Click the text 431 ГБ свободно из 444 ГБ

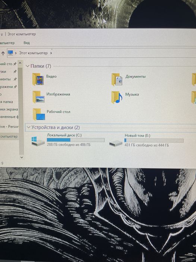(147, 145)
